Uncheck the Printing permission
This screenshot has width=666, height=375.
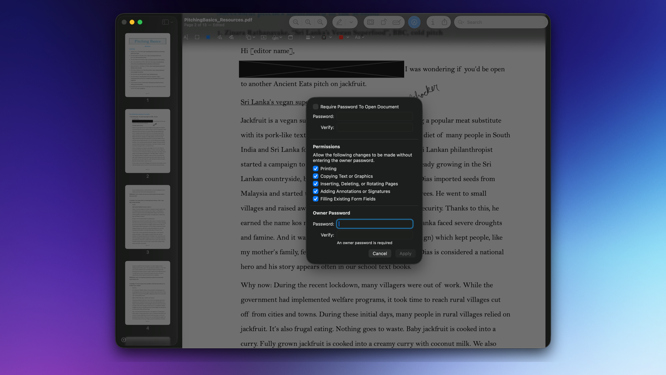[316, 169]
